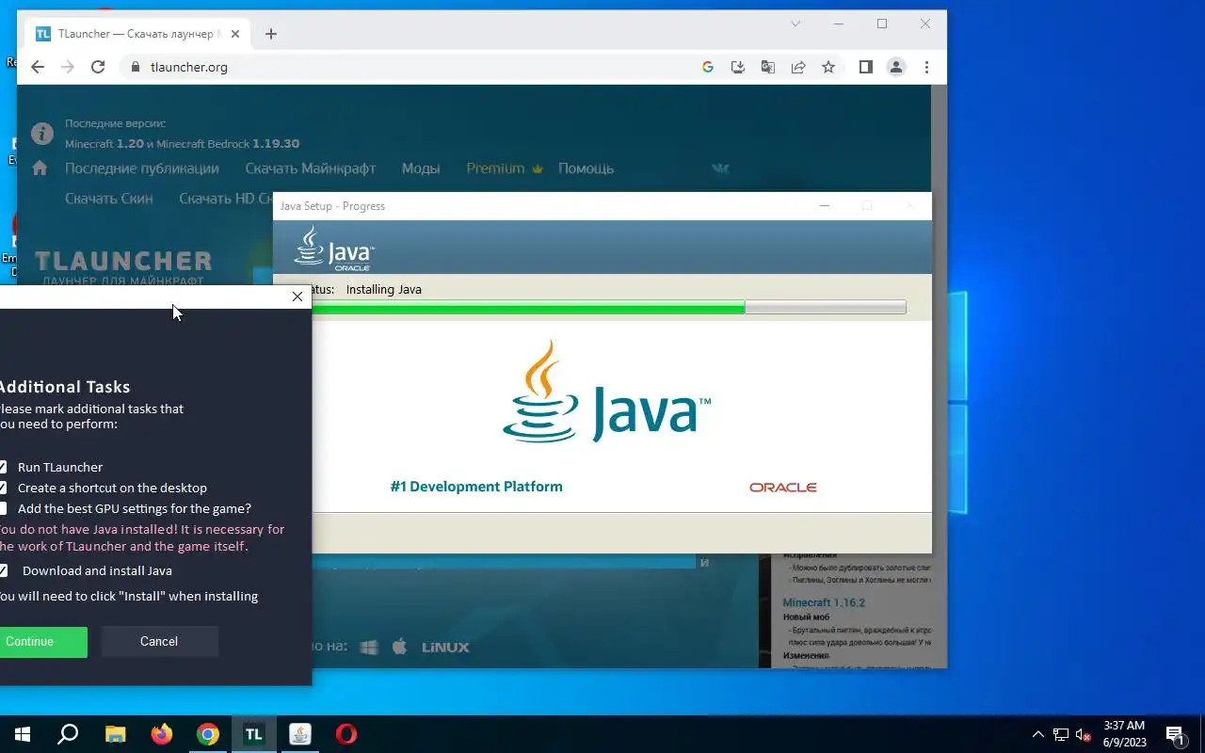
Task: Reload the tlauncher.org page
Action: click(98, 67)
